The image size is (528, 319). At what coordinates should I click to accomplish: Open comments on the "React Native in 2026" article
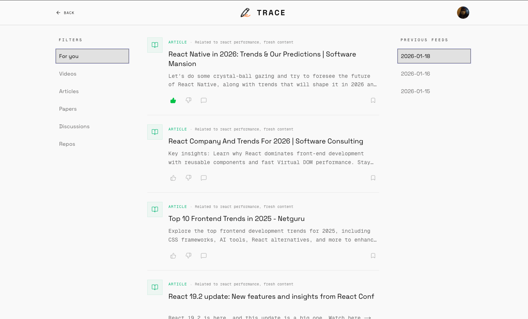pyautogui.click(x=203, y=100)
